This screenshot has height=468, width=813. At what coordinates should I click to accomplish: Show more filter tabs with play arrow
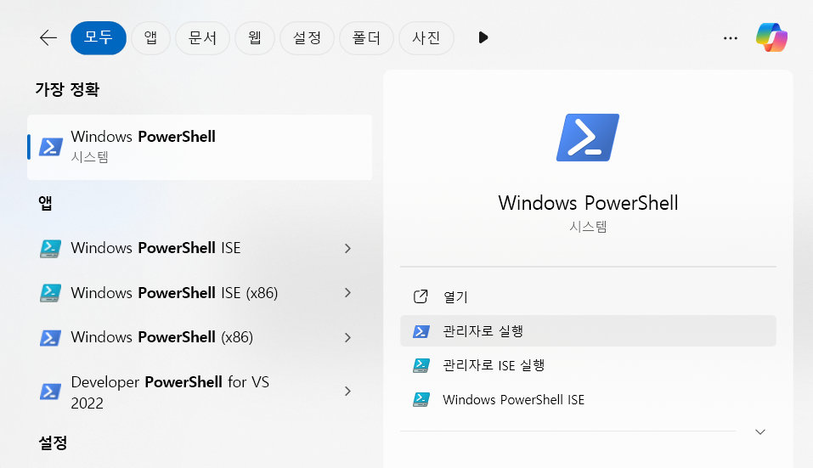(x=483, y=38)
